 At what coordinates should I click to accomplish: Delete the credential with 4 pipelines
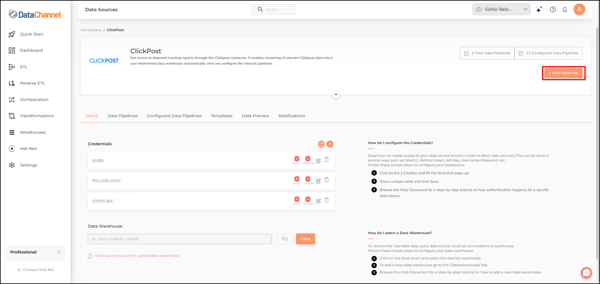click(x=327, y=200)
